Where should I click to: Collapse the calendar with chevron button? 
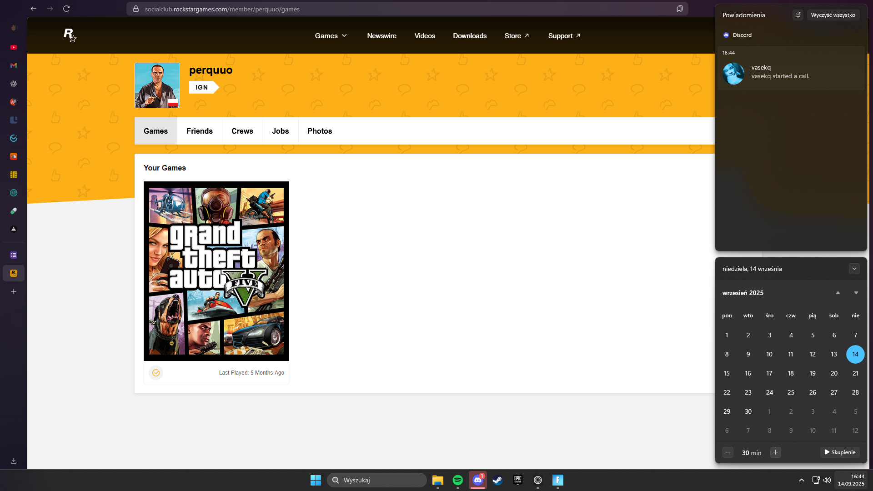coord(854,269)
